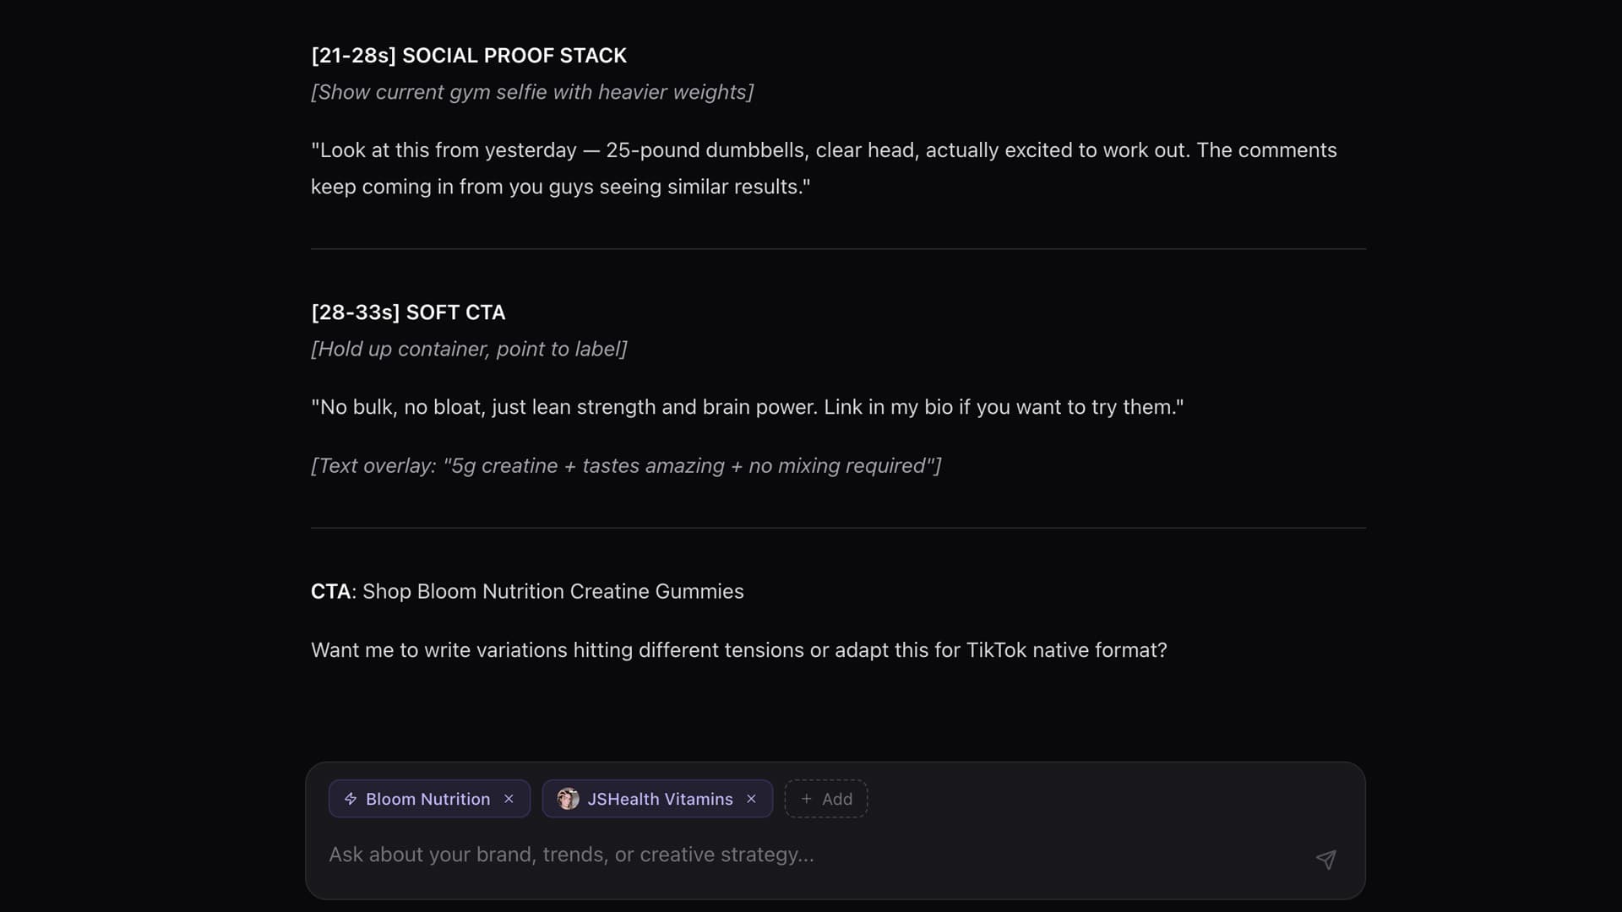Click the JSHealth Vitamins avatar image
The height and width of the screenshot is (912, 1622).
point(568,799)
